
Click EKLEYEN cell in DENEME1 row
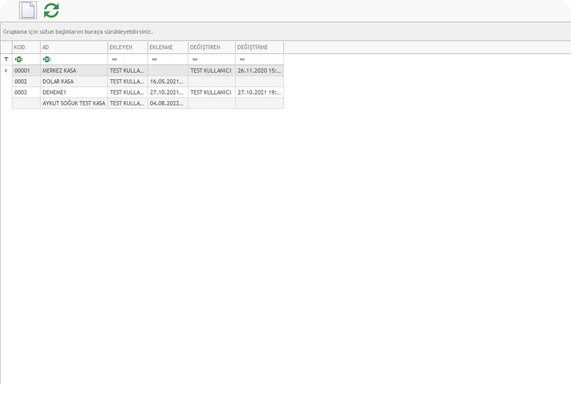click(128, 93)
